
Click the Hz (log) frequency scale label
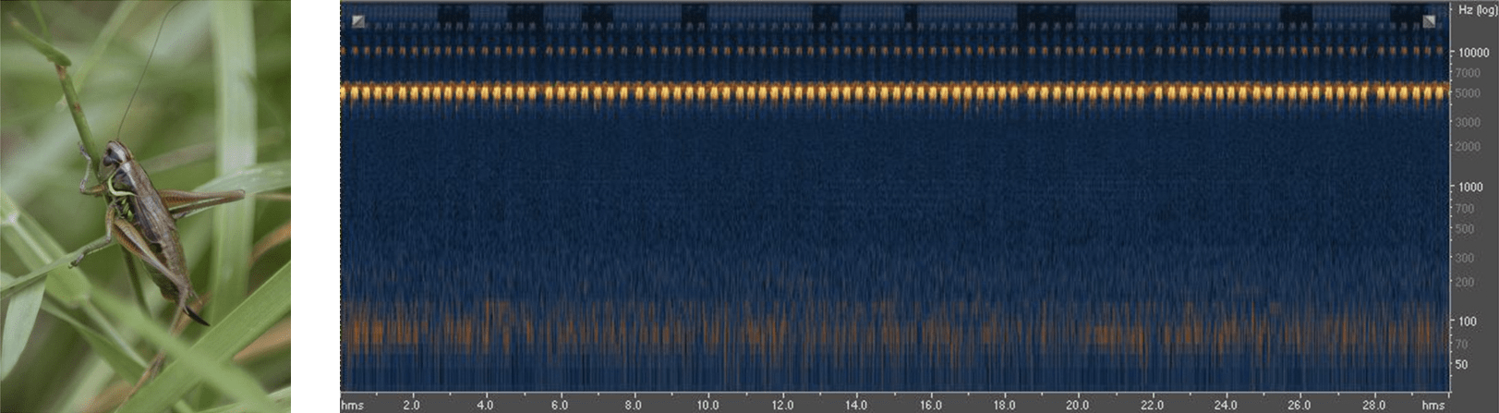tap(1477, 10)
